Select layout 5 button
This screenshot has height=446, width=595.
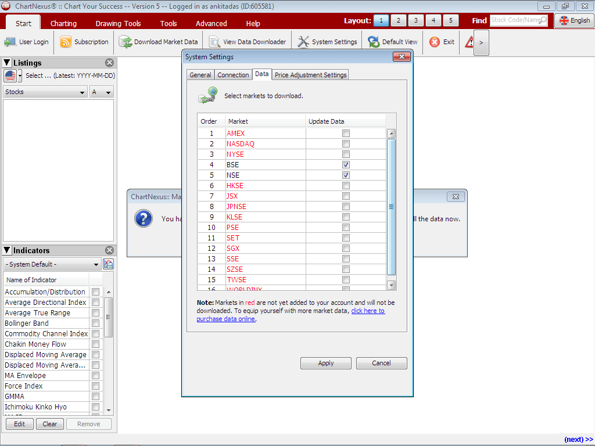(x=451, y=20)
